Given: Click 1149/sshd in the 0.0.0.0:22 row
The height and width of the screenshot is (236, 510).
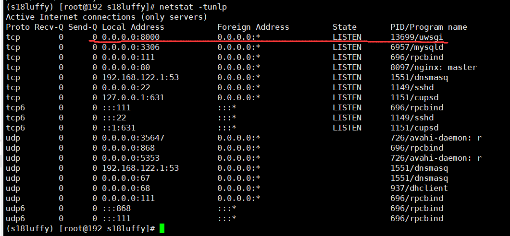Looking at the screenshot, I should (412, 87).
